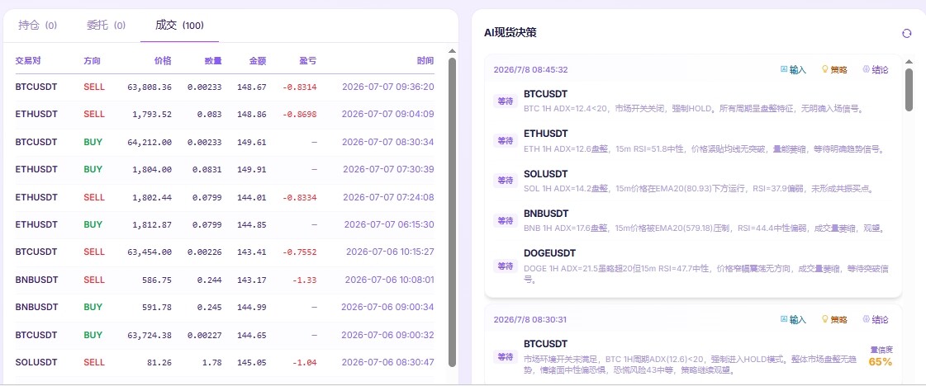Click the price 586.75 cell
Screen dimensions: 926x386
(x=159, y=280)
